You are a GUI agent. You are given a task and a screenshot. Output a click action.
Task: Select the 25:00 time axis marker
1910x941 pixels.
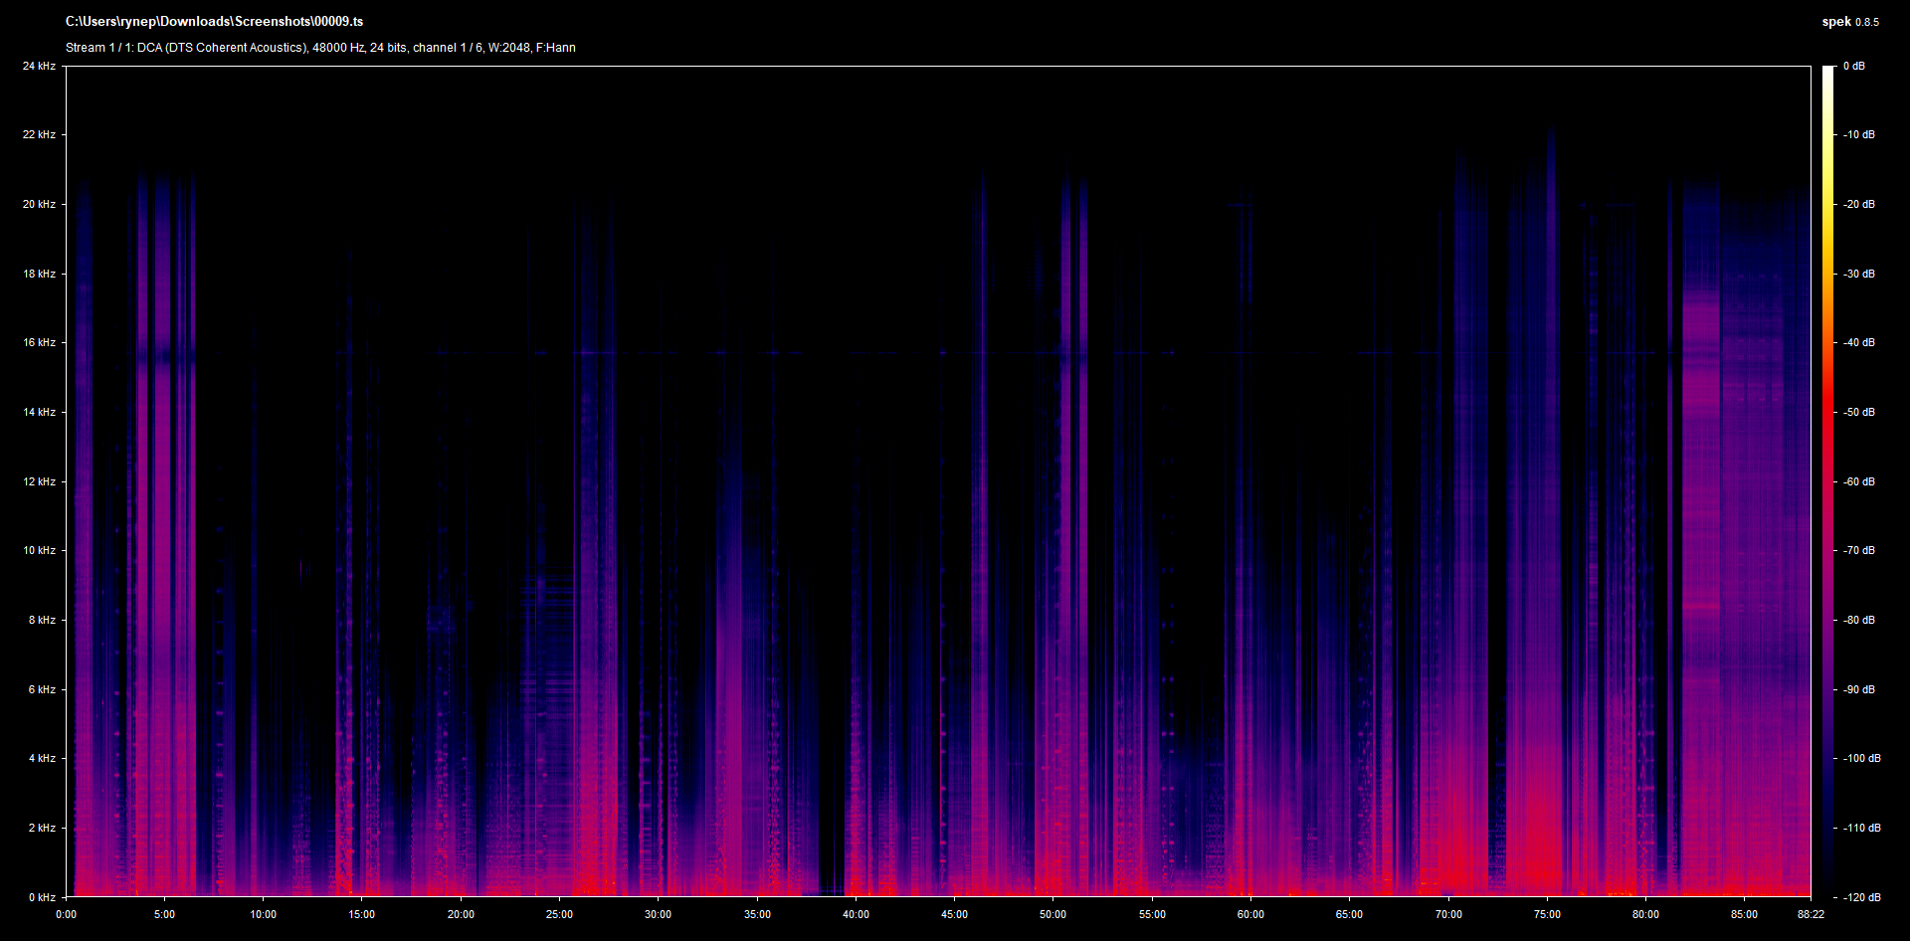point(559,915)
